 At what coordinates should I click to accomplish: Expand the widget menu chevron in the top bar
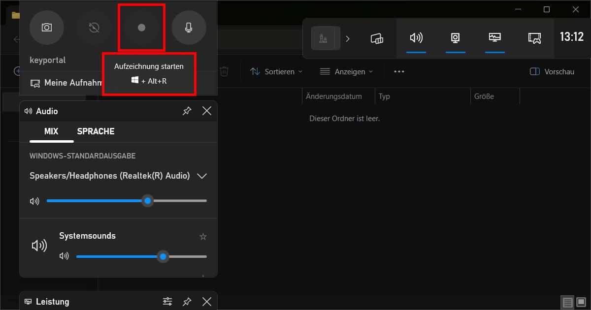(348, 38)
